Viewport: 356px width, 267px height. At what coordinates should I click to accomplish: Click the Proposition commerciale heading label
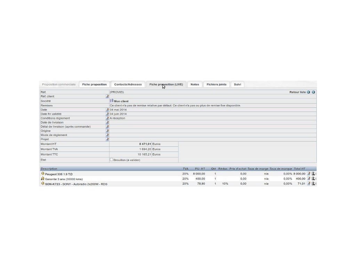(x=59, y=84)
